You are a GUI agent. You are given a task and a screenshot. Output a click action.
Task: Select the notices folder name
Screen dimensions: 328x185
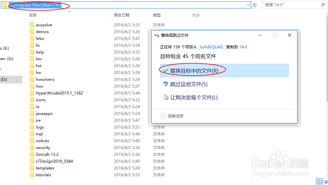click(42, 141)
